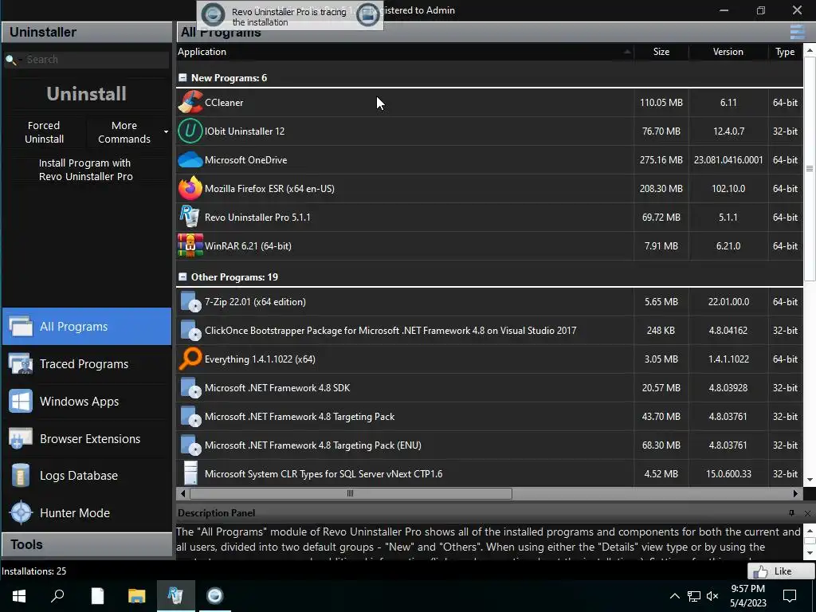Collapse the New Programs group
This screenshot has width=816, height=612.
[x=182, y=77]
